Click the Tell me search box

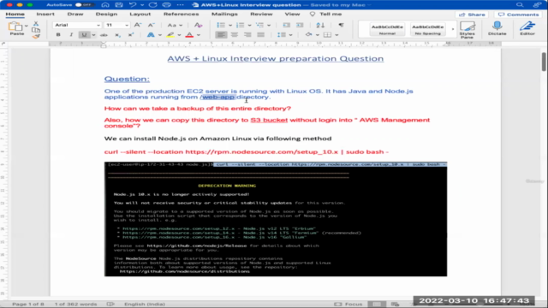325,15
